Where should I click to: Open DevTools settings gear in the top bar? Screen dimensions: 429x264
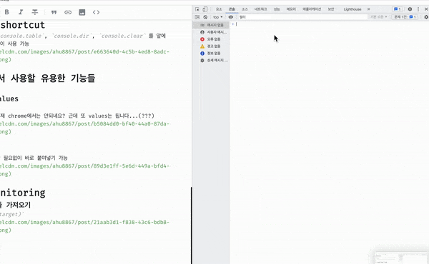[410, 9]
